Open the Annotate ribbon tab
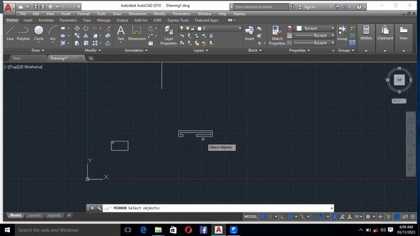 [46, 20]
